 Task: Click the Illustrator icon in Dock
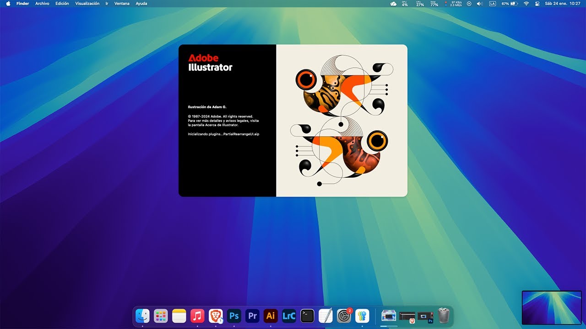(x=271, y=316)
